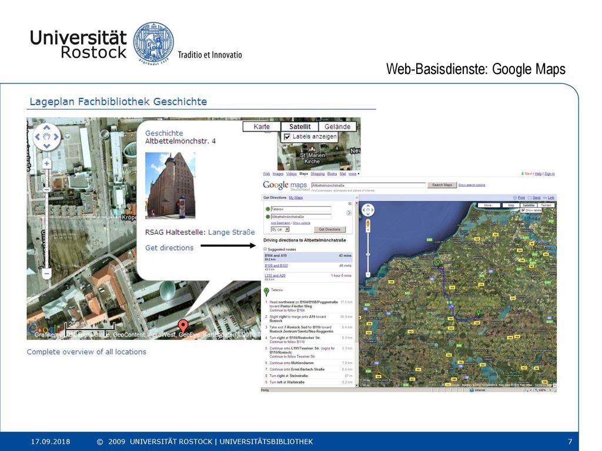
Task: Click the destination marker near Rostock on map
Action: 437,262
